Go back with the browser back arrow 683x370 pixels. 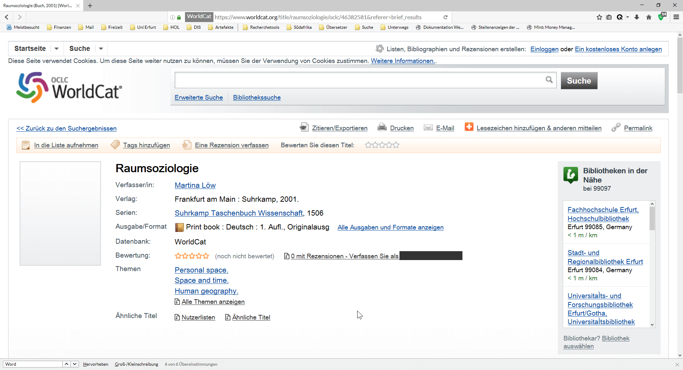point(6,17)
